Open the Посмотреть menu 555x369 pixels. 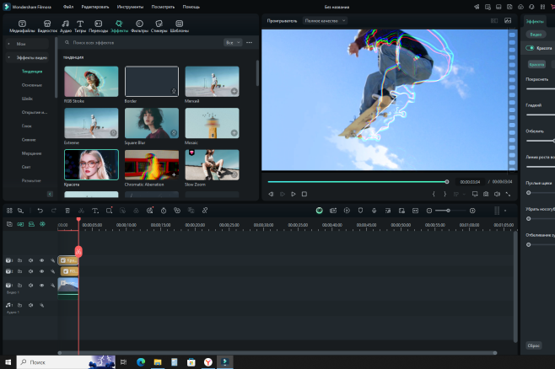point(163,7)
